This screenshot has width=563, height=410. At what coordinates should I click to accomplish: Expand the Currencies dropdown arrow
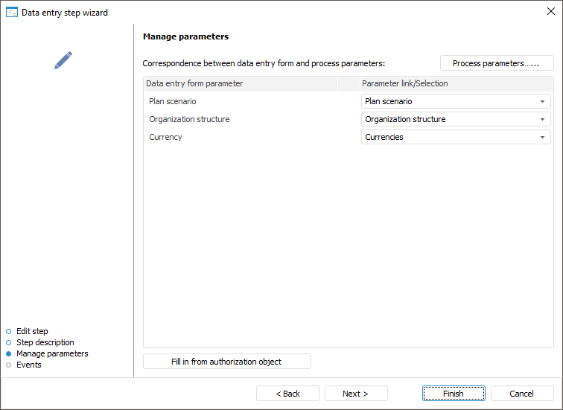[x=543, y=137]
